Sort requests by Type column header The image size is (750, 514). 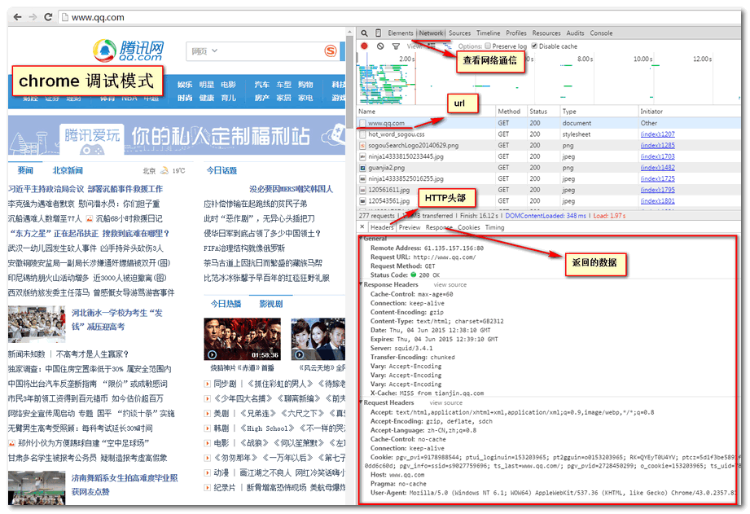(599, 111)
